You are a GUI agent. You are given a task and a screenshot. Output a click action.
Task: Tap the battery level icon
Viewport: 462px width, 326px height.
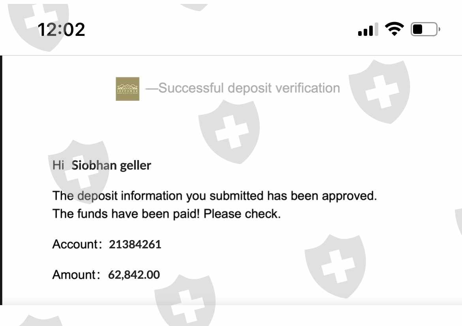click(425, 30)
